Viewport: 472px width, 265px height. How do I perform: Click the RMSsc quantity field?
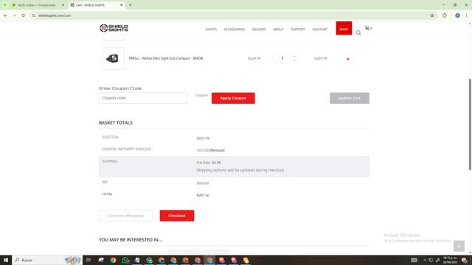(282, 58)
